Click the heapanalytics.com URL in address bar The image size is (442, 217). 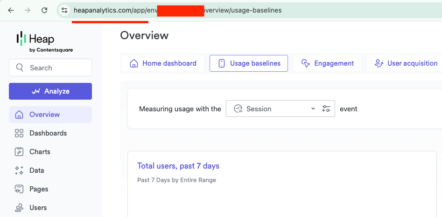pos(177,10)
